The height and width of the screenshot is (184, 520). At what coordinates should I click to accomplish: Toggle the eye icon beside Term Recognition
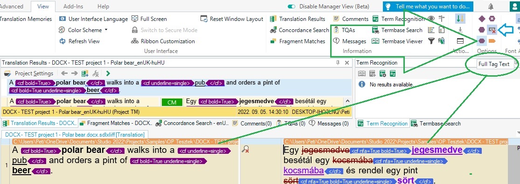coord(431,19)
